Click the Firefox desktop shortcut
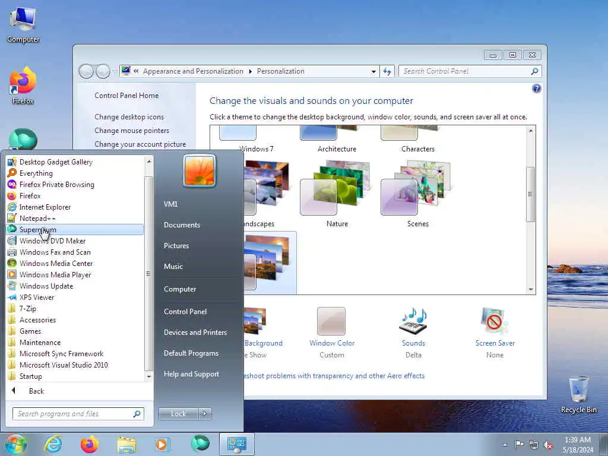Viewport: 608px width, 456px height. pyautogui.click(x=23, y=85)
